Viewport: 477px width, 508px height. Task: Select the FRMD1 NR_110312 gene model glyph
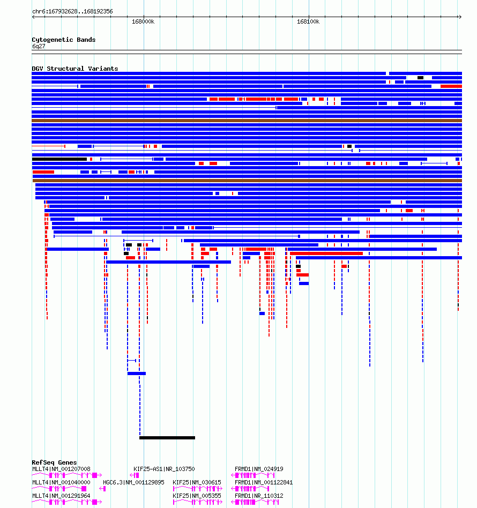(x=255, y=502)
